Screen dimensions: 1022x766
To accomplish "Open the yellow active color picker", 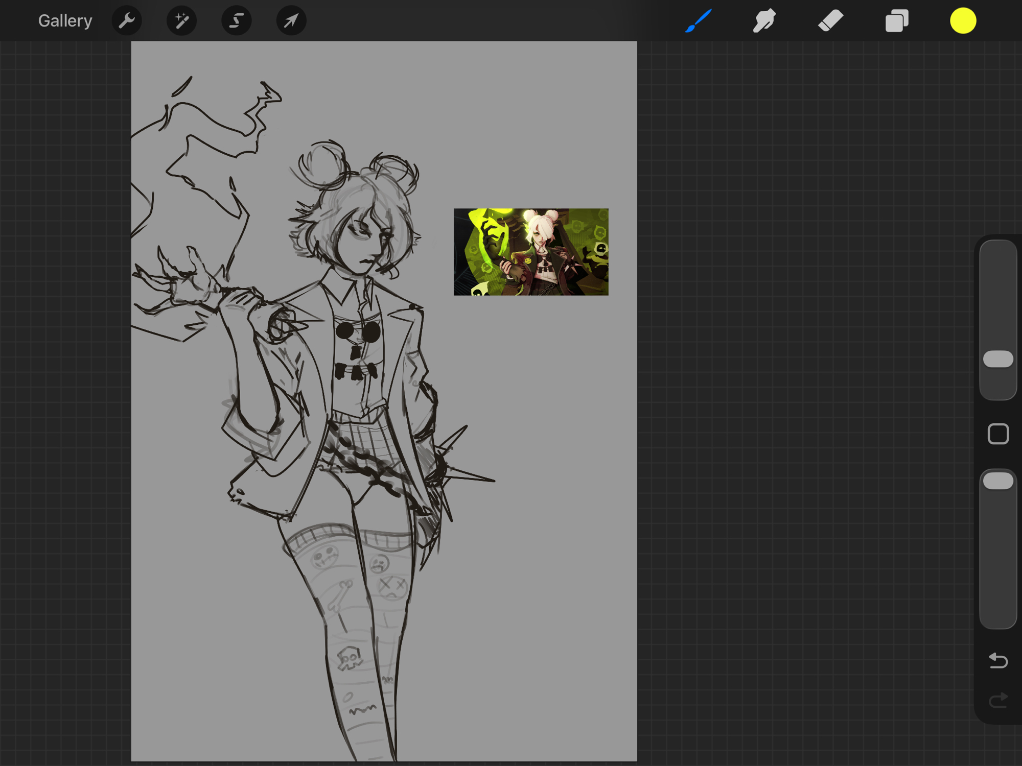I will point(963,21).
